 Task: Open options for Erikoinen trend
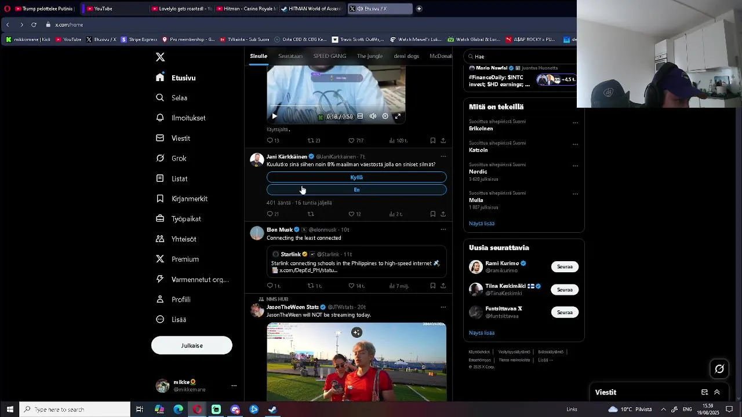click(x=575, y=123)
